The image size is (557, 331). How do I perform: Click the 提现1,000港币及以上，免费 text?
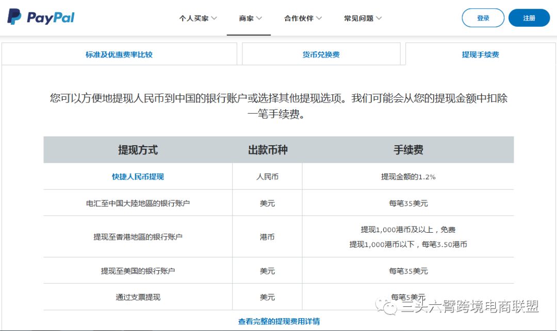point(408,230)
